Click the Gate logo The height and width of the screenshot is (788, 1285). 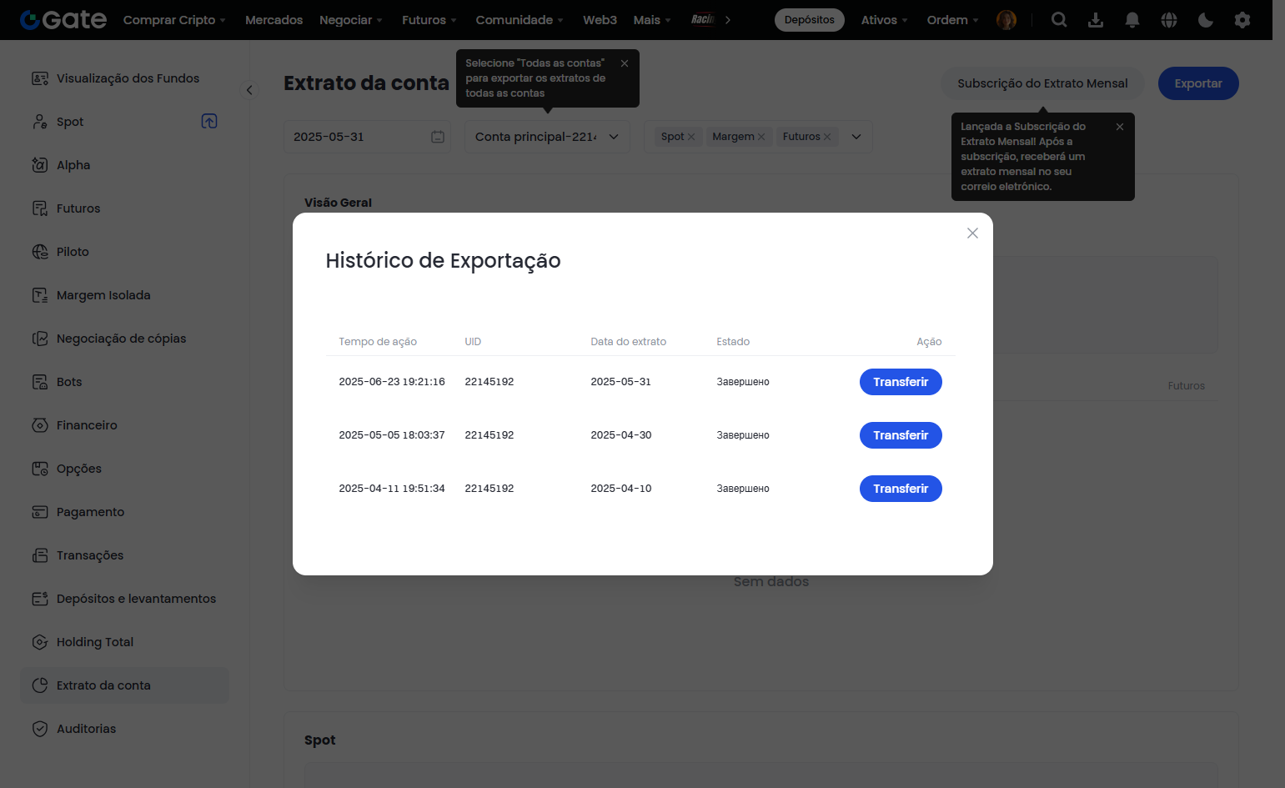coord(63,20)
